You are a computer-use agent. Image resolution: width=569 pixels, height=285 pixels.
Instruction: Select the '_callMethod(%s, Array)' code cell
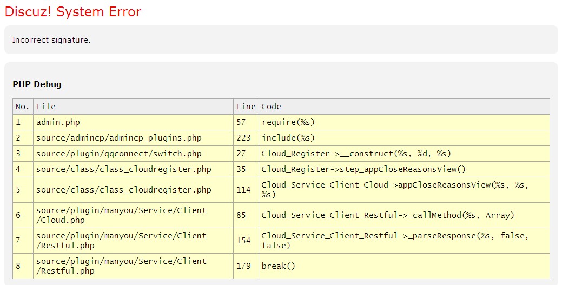pos(404,215)
